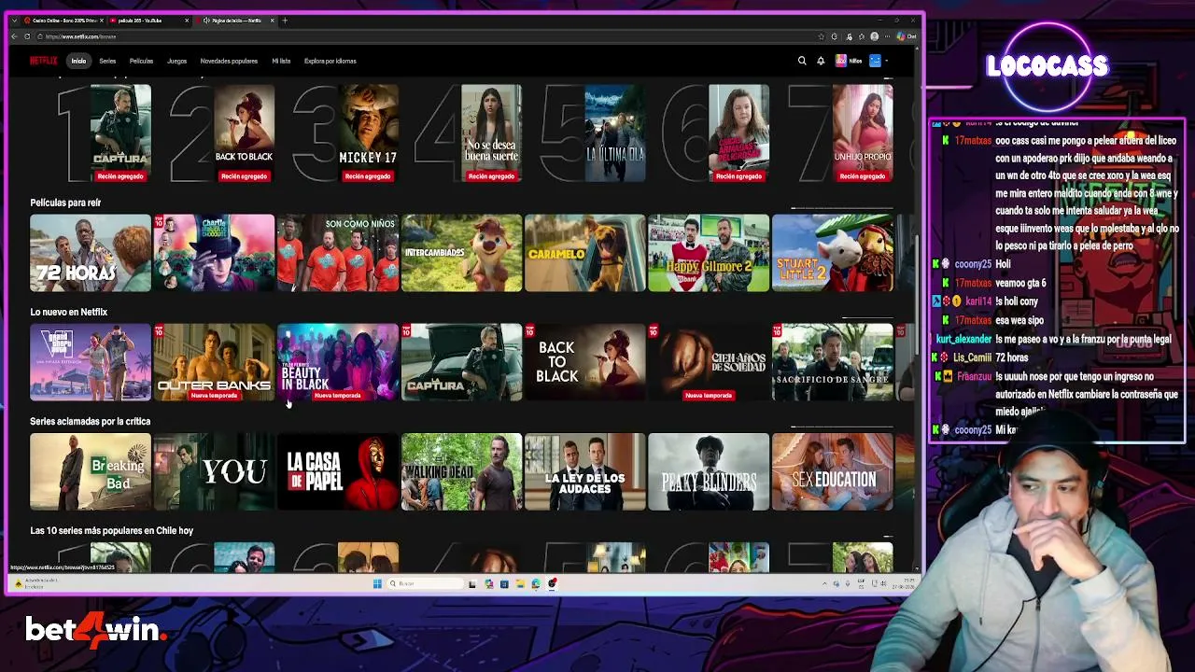Open the Series section
Viewport: 1195px width, 672px height.
tap(107, 61)
